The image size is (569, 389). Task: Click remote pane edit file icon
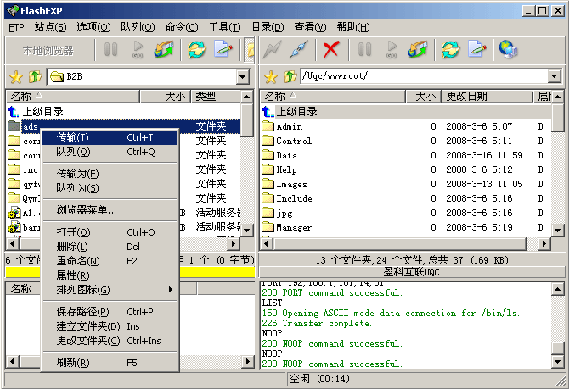click(x=477, y=50)
